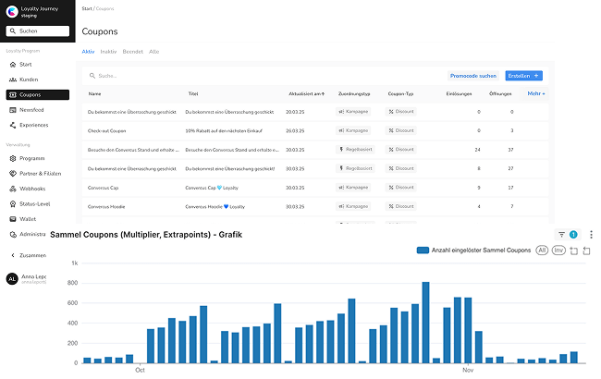Open Administration icon in the sidebar
Image resolution: width=601 pixels, height=379 pixels.
coord(13,234)
